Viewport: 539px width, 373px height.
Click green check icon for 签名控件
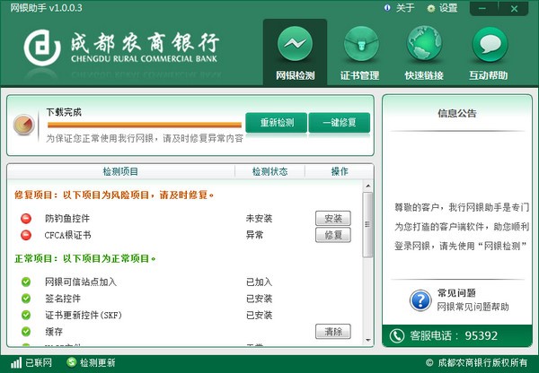click(26, 299)
